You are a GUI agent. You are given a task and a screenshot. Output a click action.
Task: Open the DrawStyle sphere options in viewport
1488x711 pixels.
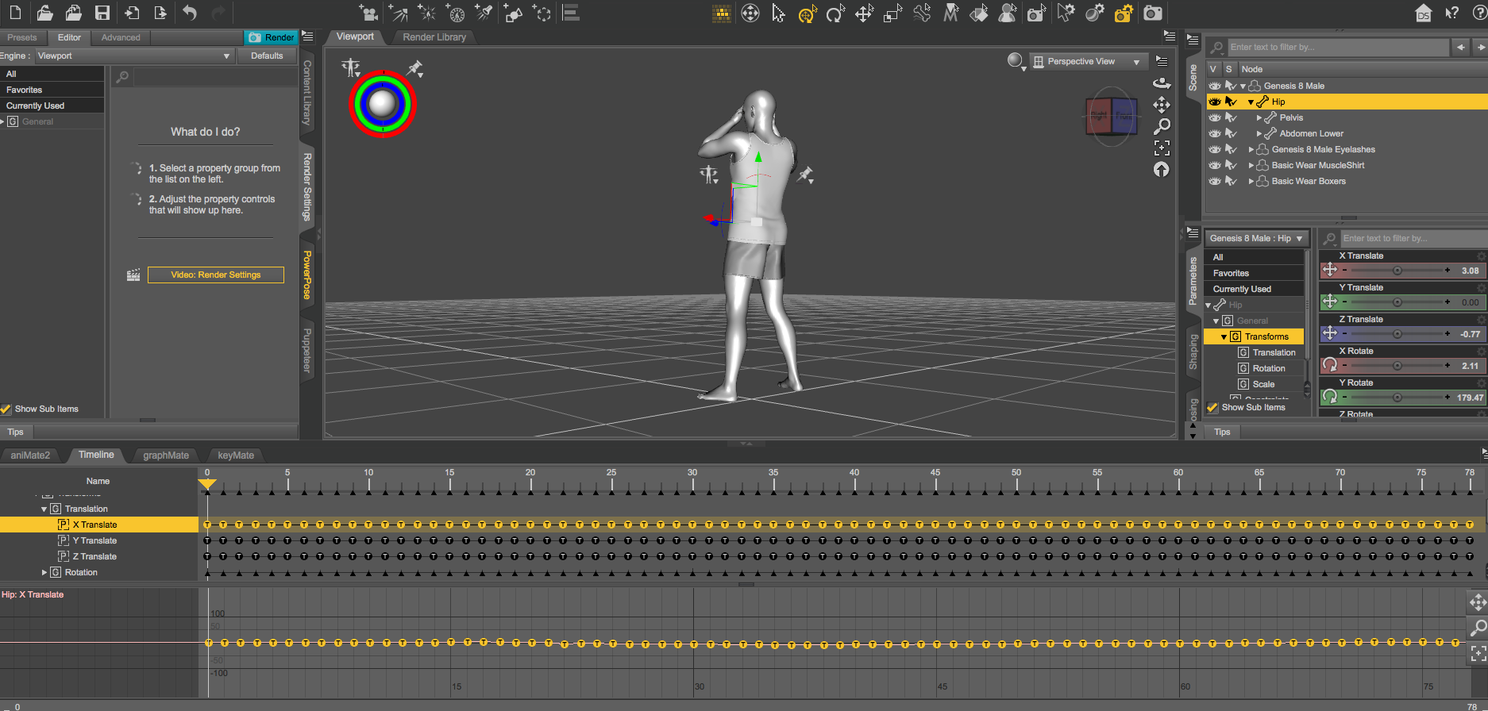click(x=1016, y=61)
